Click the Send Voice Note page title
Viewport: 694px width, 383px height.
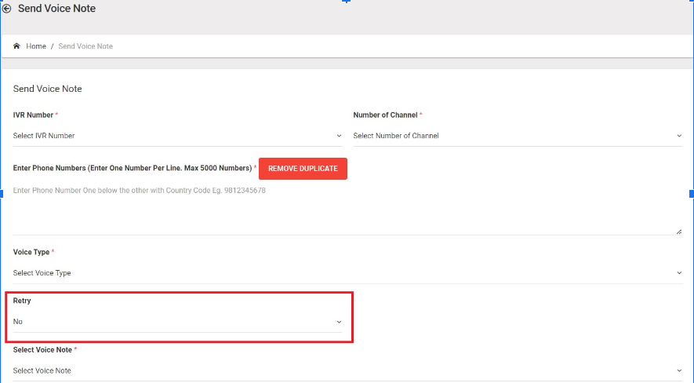[x=56, y=9]
